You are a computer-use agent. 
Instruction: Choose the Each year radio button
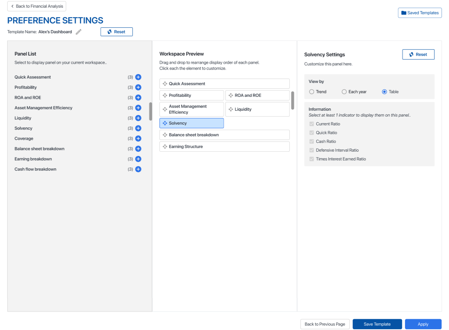click(344, 92)
